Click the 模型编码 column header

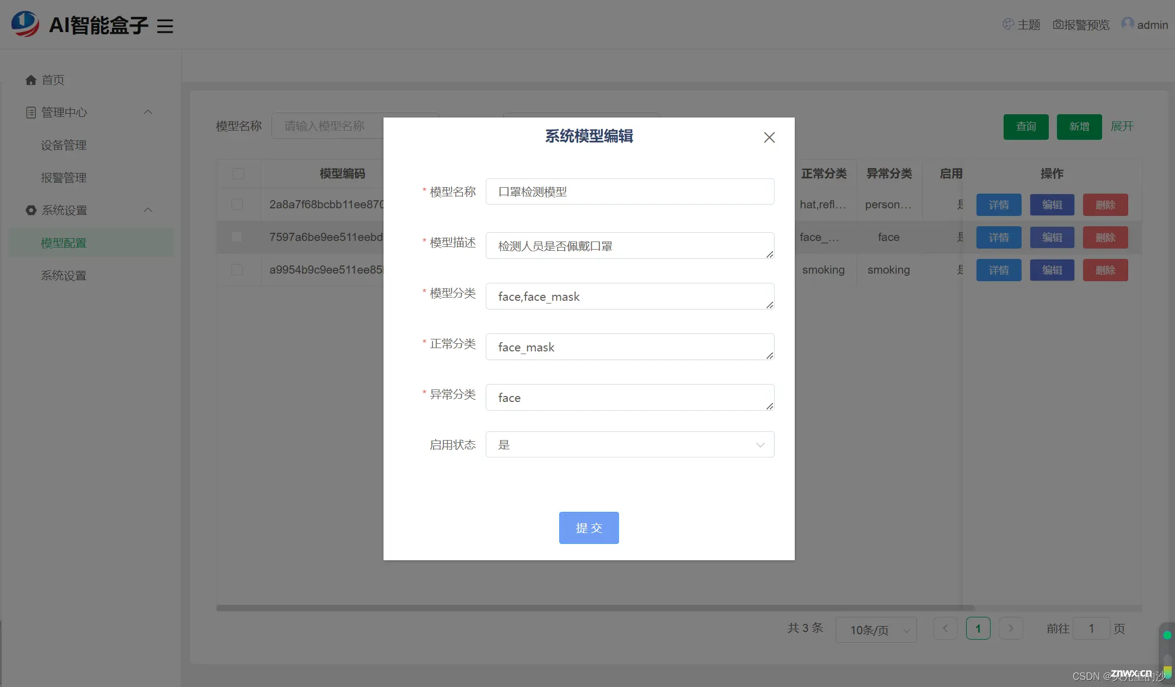(x=342, y=174)
